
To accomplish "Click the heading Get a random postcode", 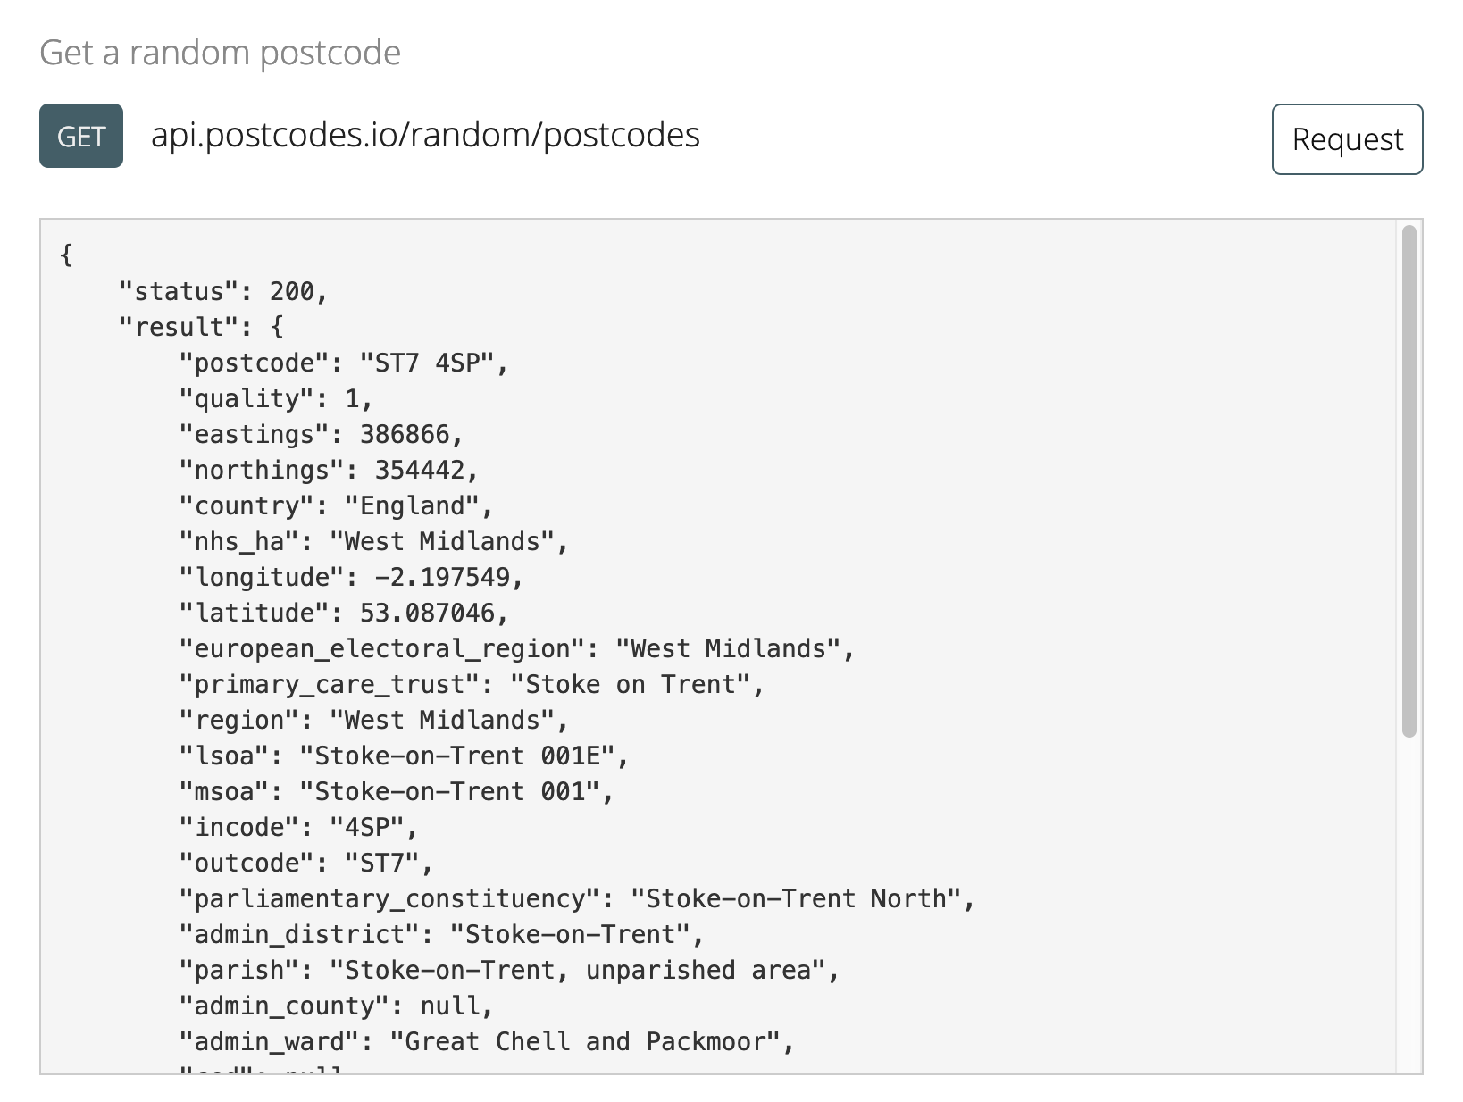I will coord(222,52).
